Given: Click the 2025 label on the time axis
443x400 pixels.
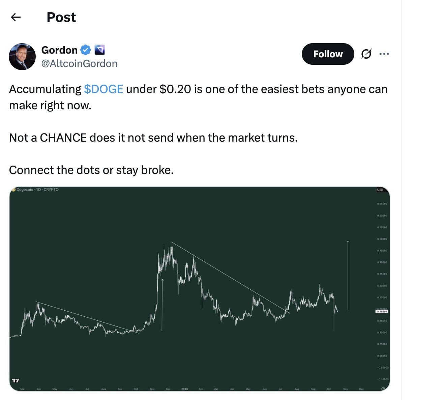Looking at the screenshot, I should (x=184, y=389).
